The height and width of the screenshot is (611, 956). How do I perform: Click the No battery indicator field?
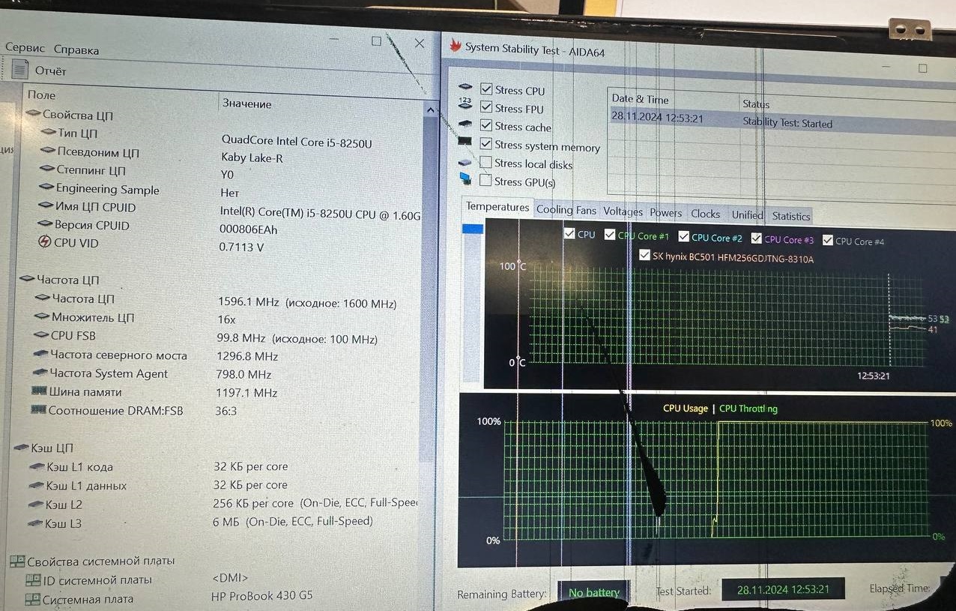coord(594,592)
